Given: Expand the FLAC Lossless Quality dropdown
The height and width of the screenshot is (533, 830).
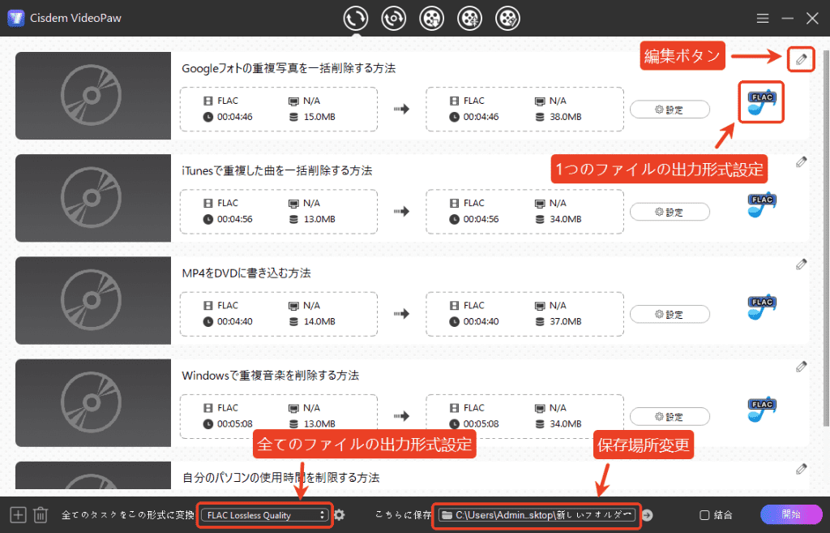Looking at the screenshot, I should (266, 515).
